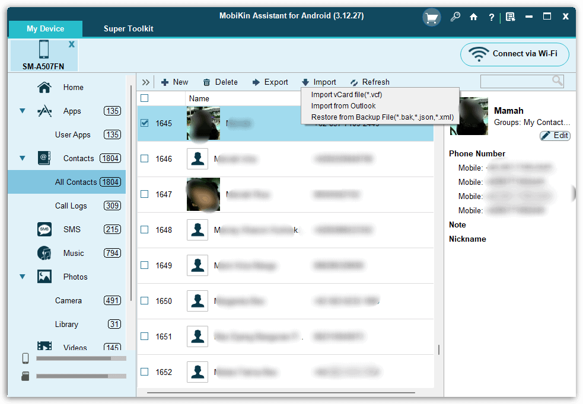Check the checkbox for contact 1646
The image size is (583, 404).
coord(145,159)
